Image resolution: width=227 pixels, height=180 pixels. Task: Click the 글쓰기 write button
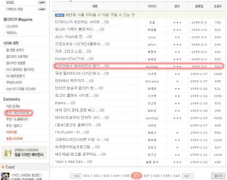click(218, 176)
